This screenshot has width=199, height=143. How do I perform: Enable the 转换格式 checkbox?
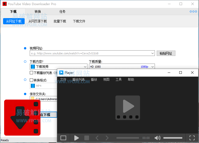coord(31,80)
